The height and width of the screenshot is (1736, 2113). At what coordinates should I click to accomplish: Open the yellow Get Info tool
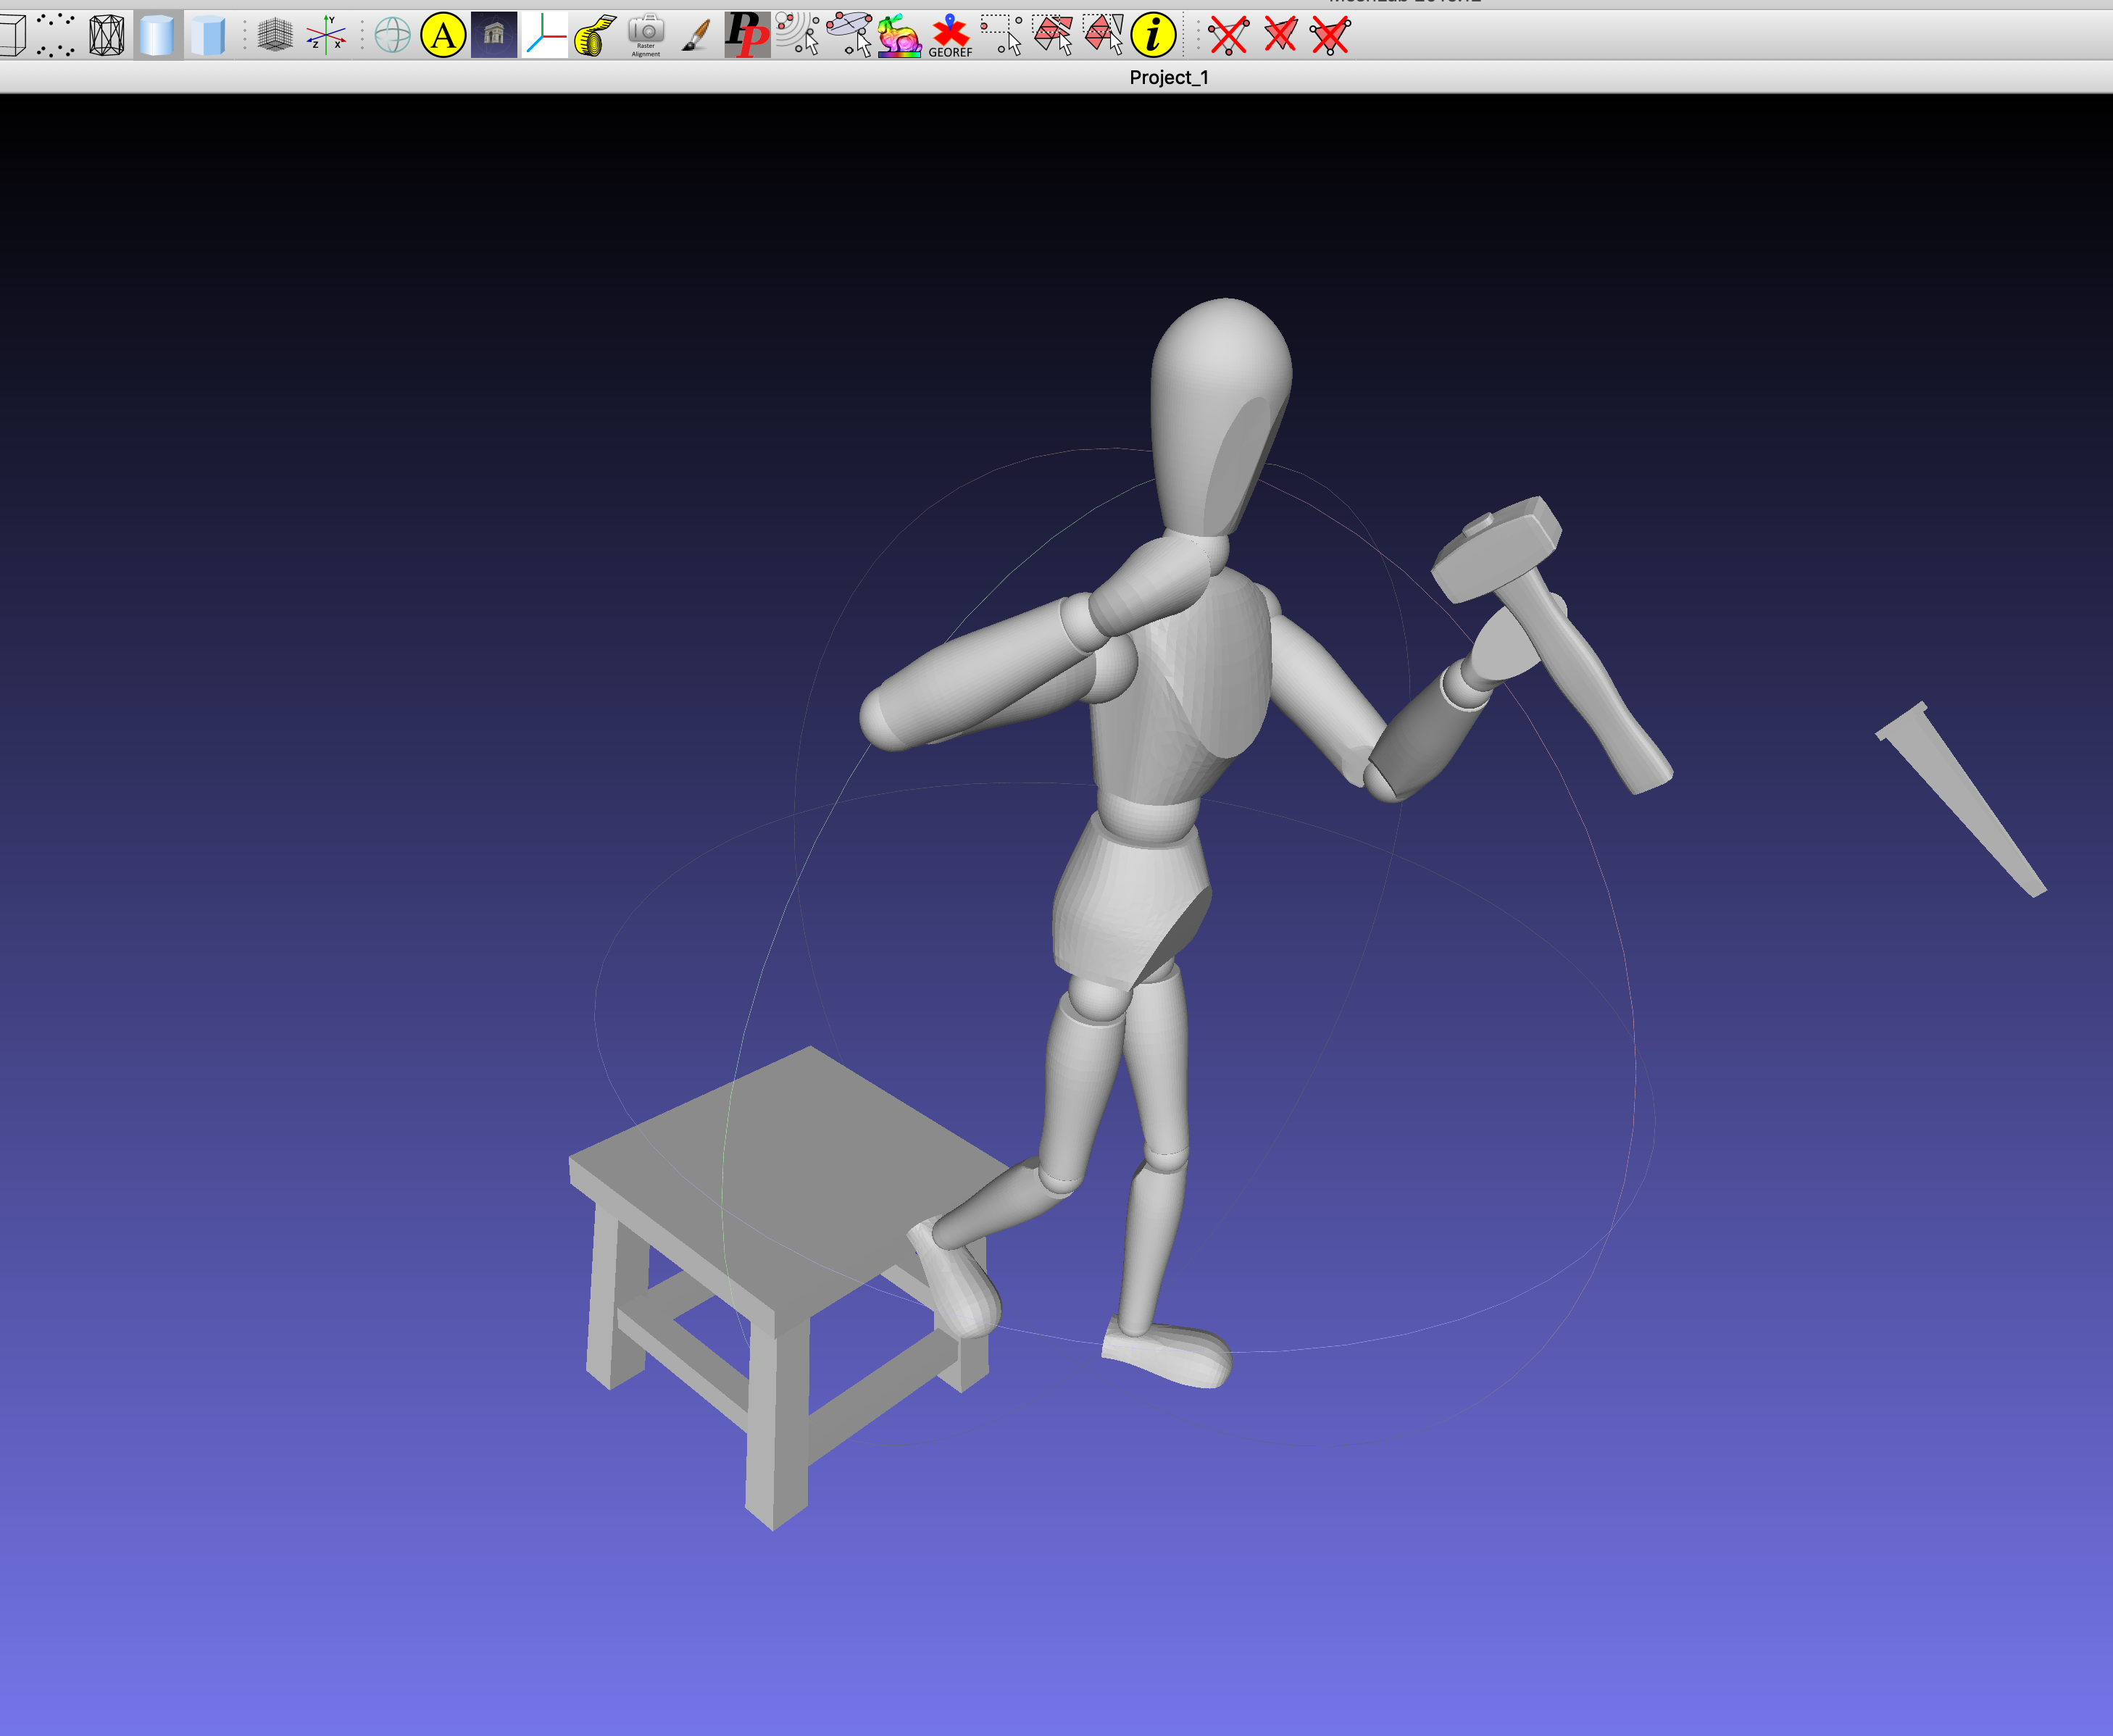(1153, 35)
